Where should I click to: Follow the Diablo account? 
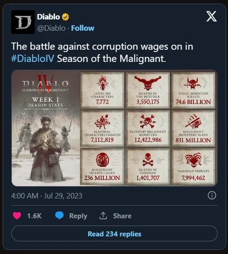[x=83, y=28]
